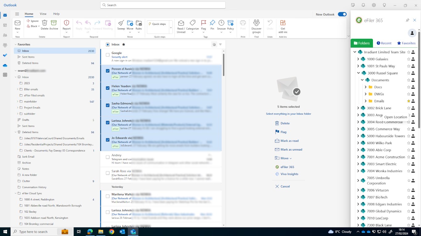Open the Categorize tag icon
Viewport: 421px width, 236px height.
point(193,23)
